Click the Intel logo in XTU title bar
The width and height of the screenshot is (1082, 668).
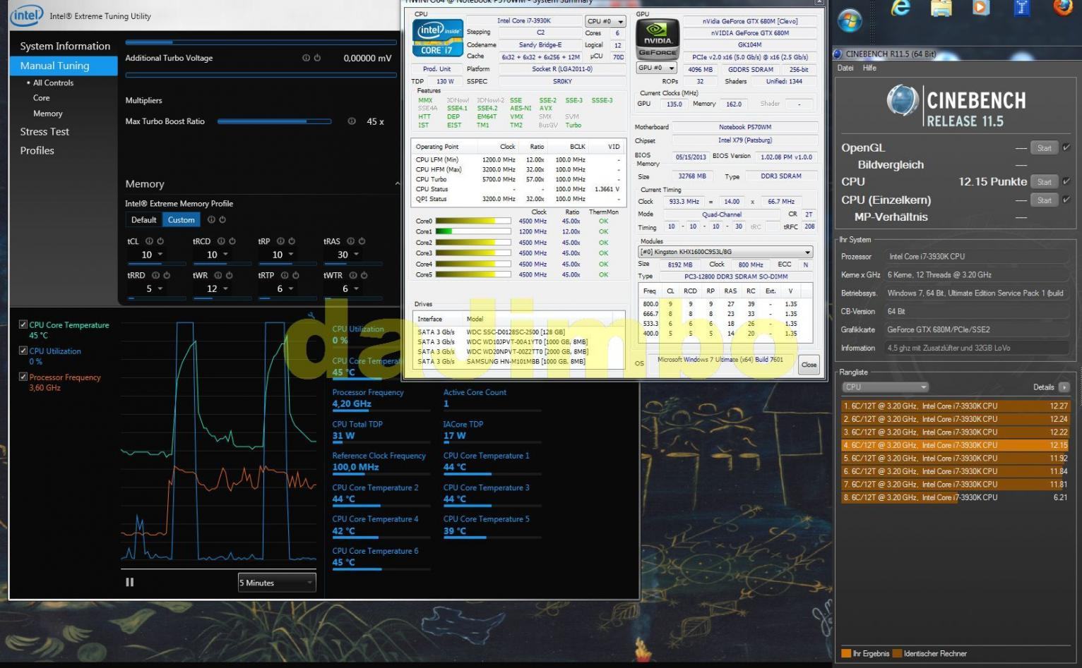27,15
